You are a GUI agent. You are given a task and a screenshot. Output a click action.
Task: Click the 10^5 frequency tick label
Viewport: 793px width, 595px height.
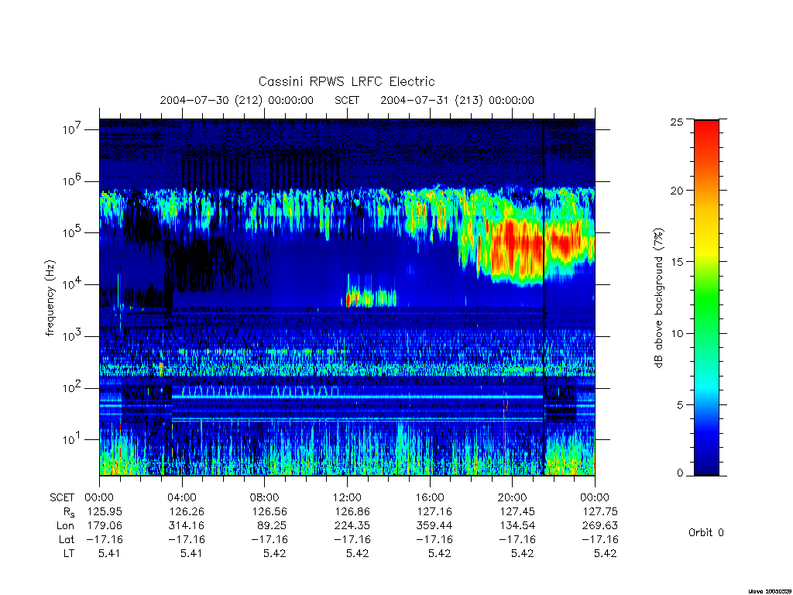[72, 232]
